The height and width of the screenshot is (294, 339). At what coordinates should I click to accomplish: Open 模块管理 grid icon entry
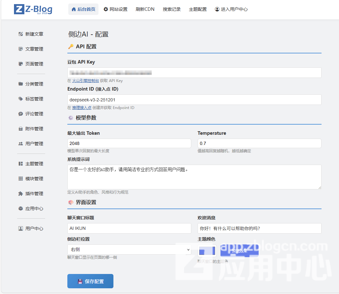click(x=21, y=179)
